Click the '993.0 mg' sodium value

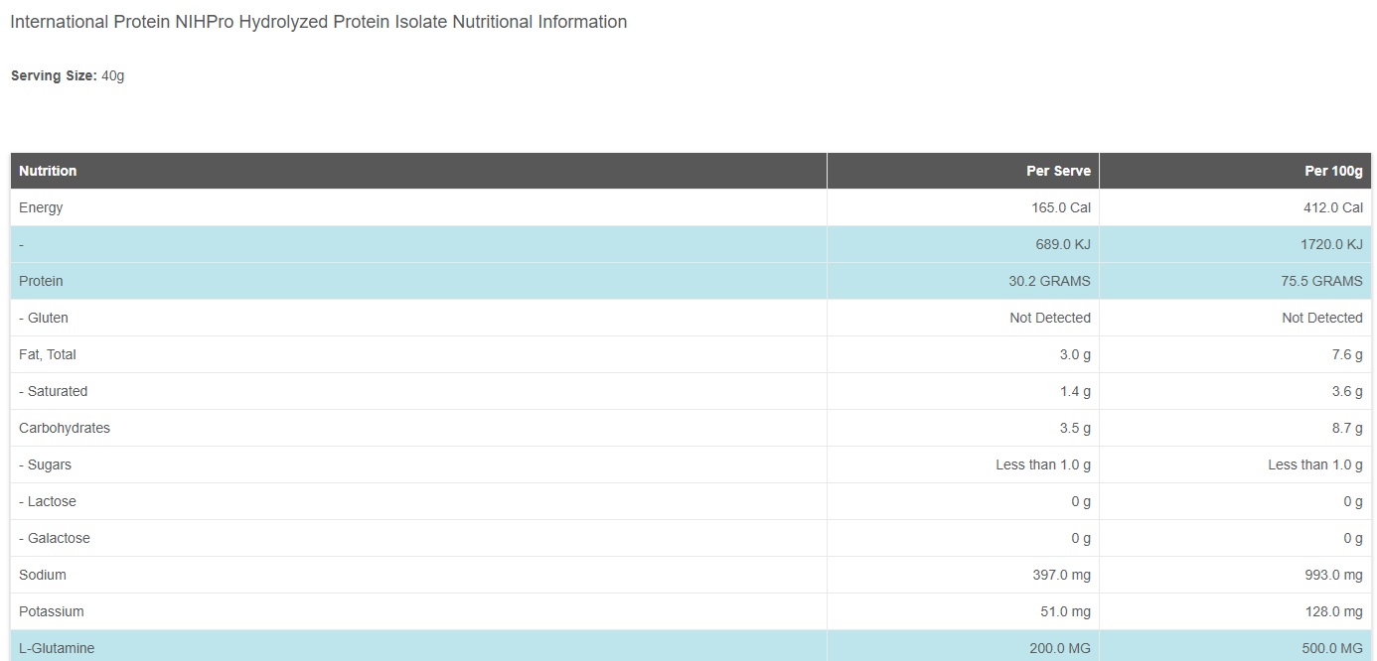[1334, 575]
